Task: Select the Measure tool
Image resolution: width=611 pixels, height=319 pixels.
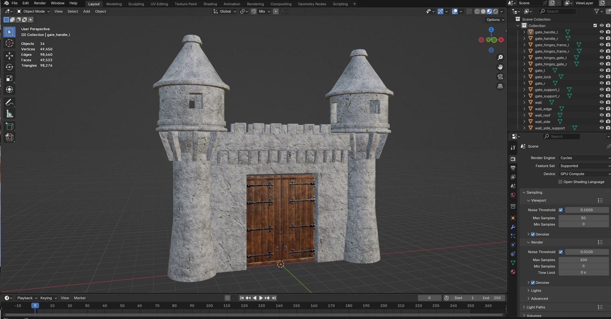Action: 9,114
